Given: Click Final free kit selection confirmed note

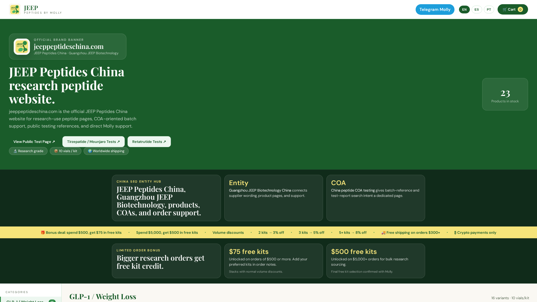Looking at the screenshot, I should [x=362, y=272].
